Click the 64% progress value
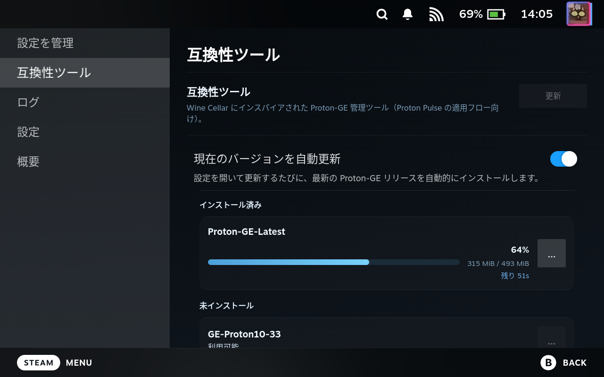This screenshot has width=604, height=377. tap(520, 250)
